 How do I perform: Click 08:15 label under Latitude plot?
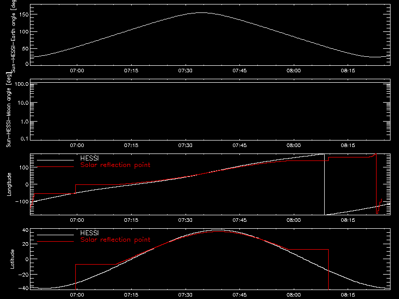tap(348, 295)
